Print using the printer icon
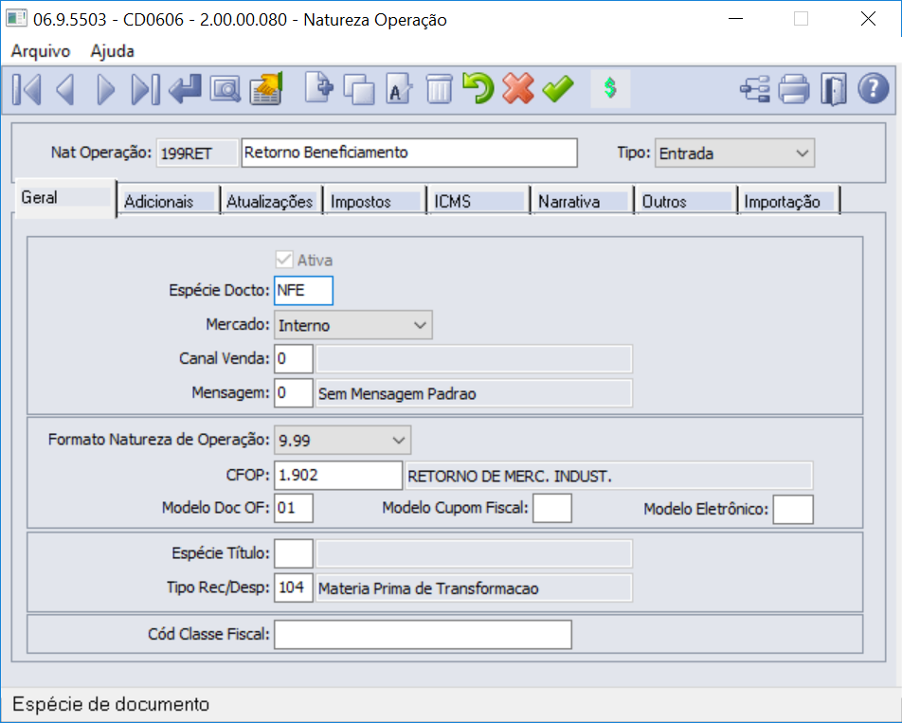 [x=794, y=89]
